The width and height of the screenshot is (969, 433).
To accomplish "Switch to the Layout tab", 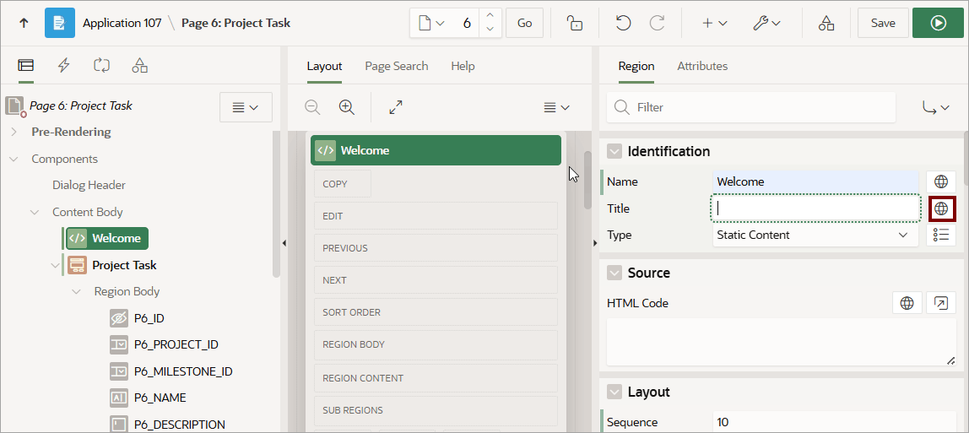I will (x=324, y=66).
